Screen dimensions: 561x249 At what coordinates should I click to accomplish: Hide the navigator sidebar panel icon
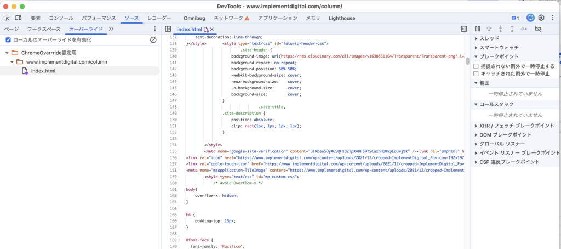pos(168,29)
